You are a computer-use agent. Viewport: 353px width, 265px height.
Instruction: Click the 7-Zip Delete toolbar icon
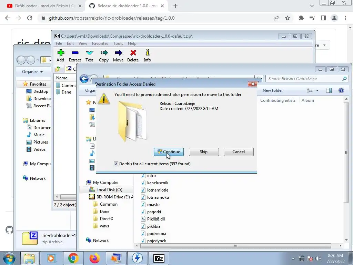pos(133,53)
